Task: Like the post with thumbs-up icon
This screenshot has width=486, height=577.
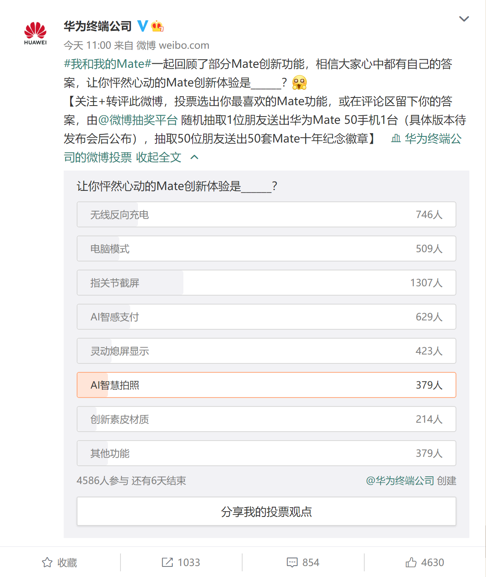Action: pyautogui.click(x=411, y=562)
